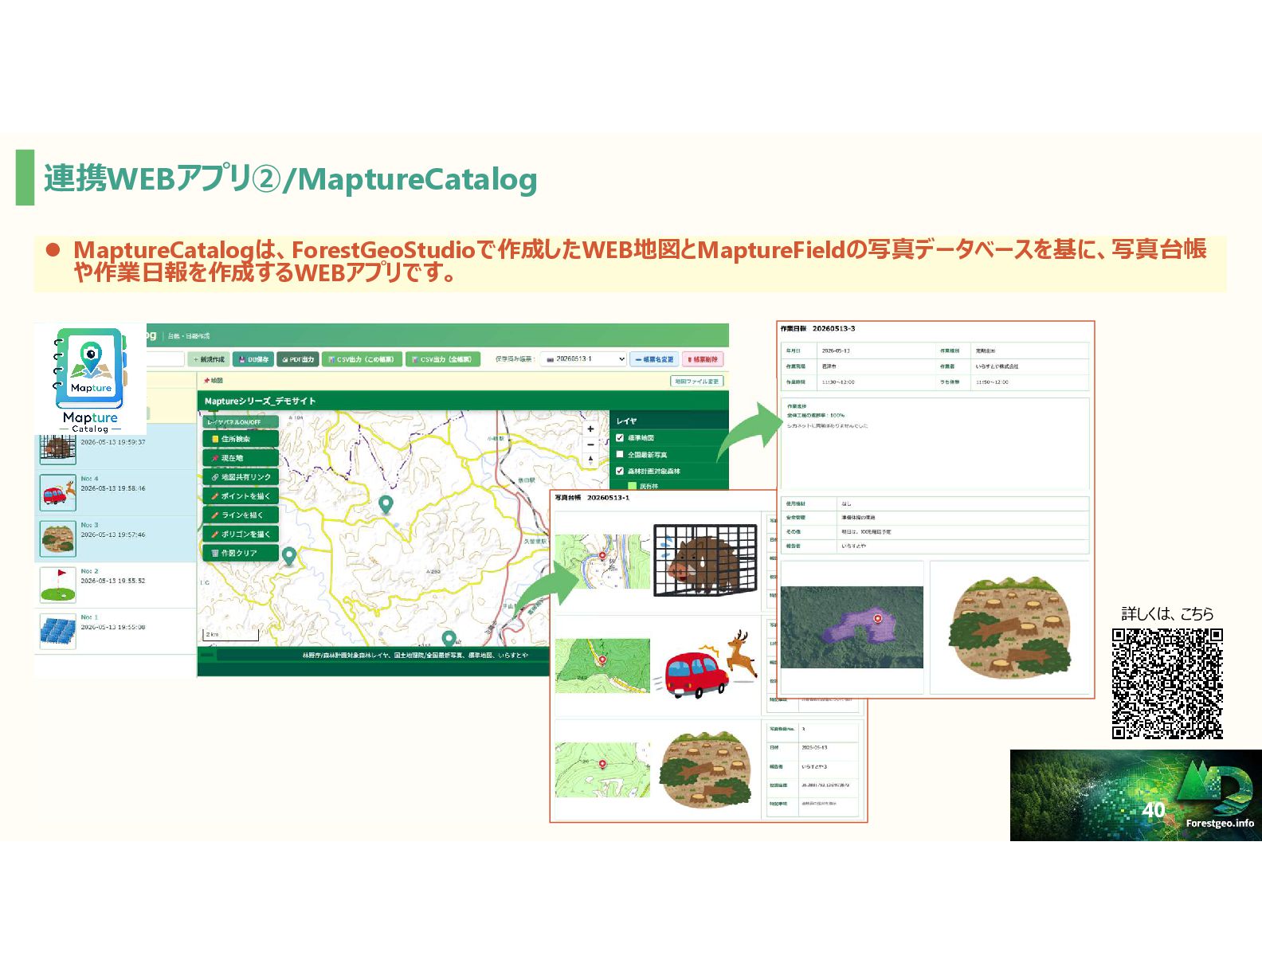Click the Mapture Catalog app logo

(x=90, y=378)
